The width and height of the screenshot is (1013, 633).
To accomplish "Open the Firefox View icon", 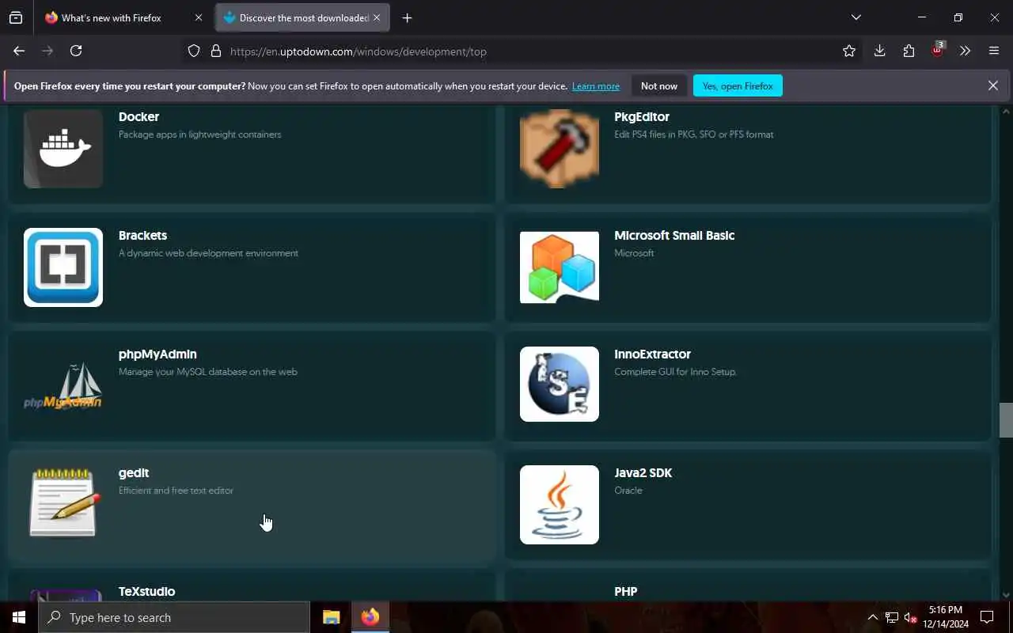I will [16, 17].
